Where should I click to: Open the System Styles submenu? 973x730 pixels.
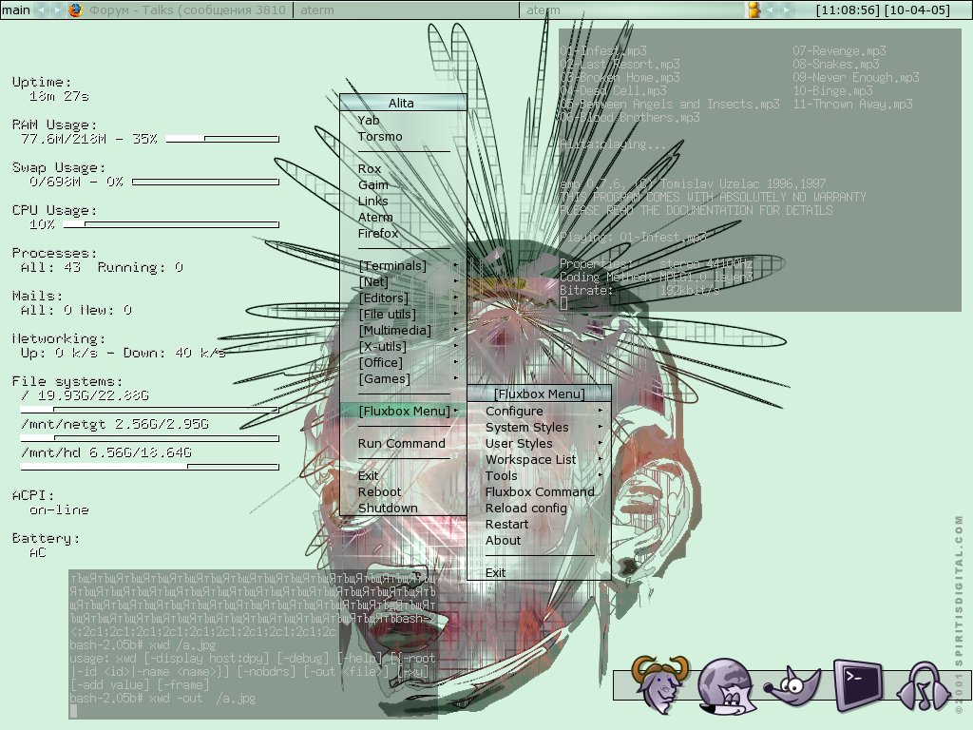click(x=540, y=427)
